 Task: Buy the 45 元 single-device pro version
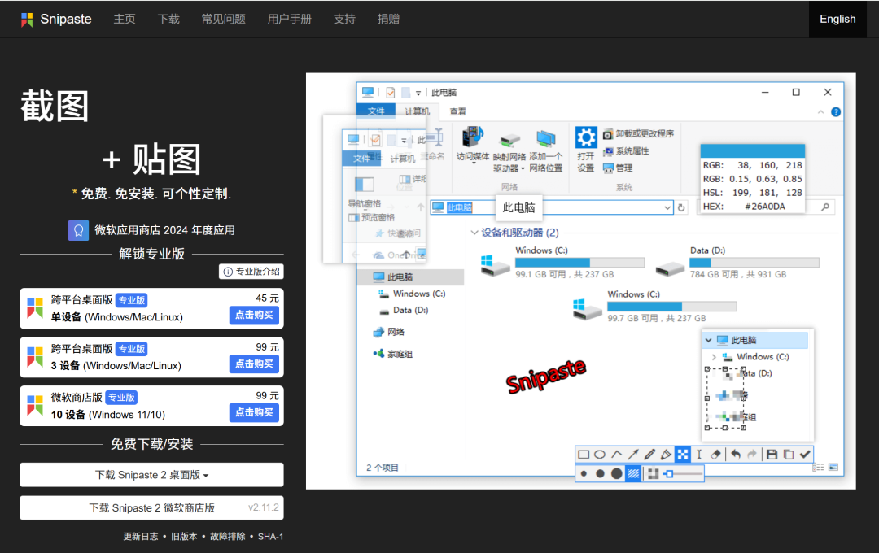tap(254, 315)
